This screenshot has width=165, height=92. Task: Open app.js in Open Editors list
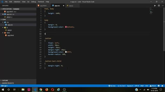coord(18,17)
